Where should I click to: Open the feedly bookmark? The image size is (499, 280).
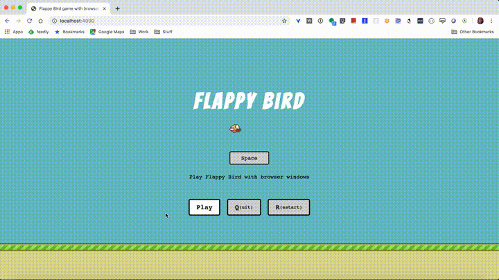[x=39, y=32]
